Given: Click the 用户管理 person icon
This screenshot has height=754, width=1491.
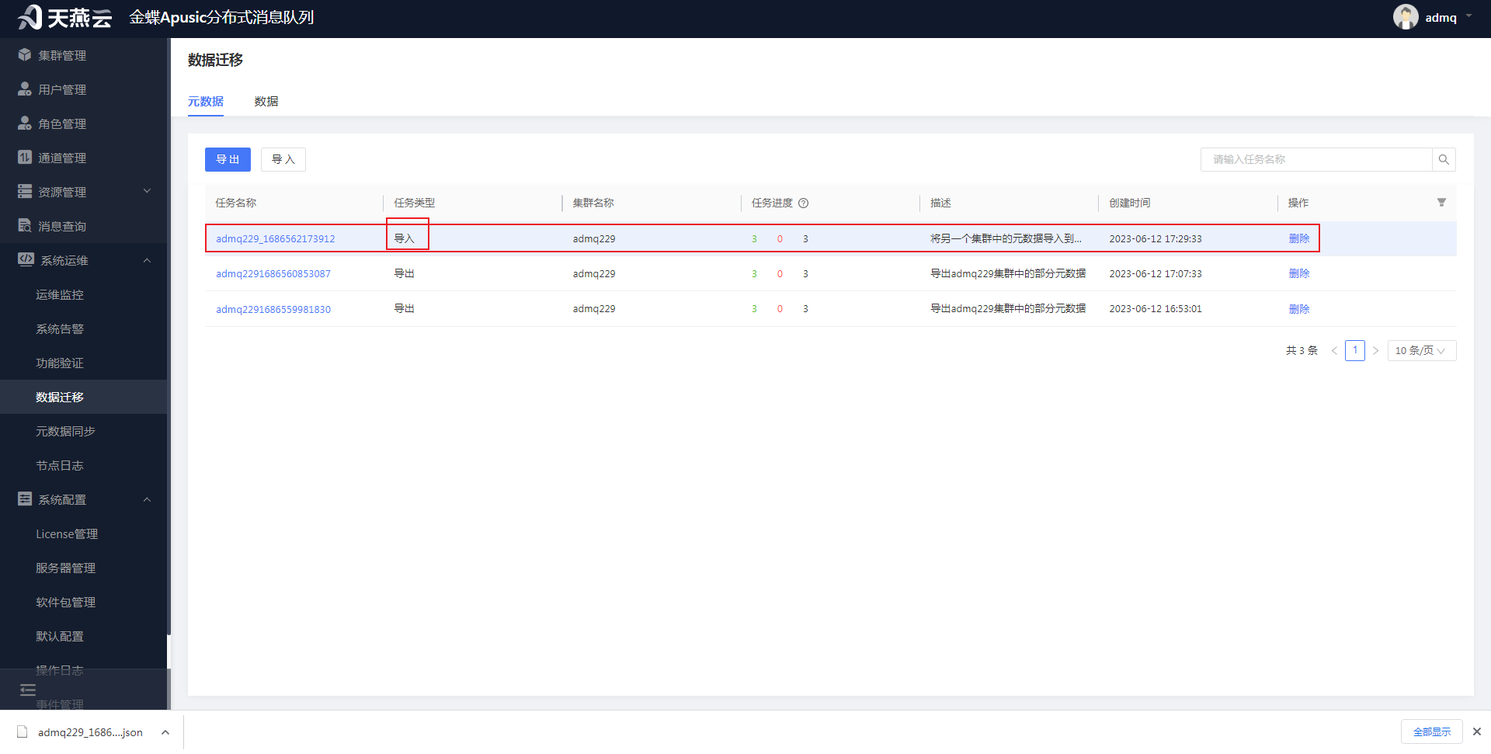Looking at the screenshot, I should 25,89.
